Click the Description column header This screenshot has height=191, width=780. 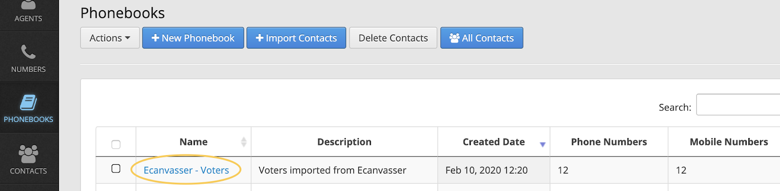tap(344, 142)
